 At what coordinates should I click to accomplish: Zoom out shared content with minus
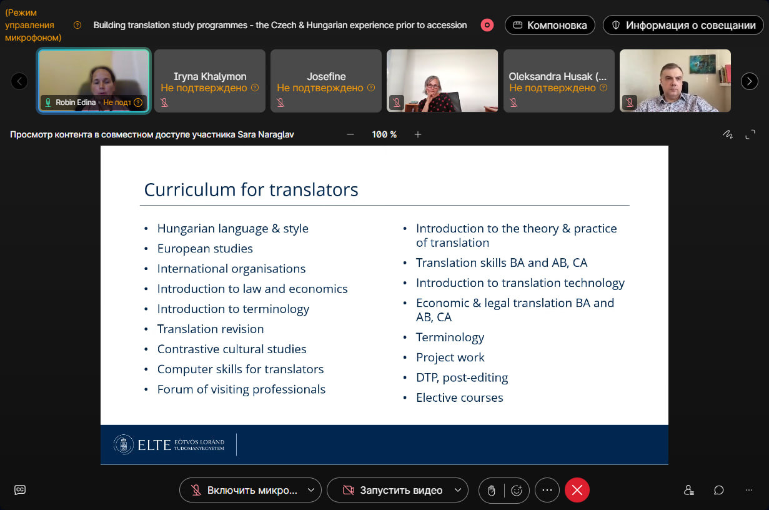(350, 134)
